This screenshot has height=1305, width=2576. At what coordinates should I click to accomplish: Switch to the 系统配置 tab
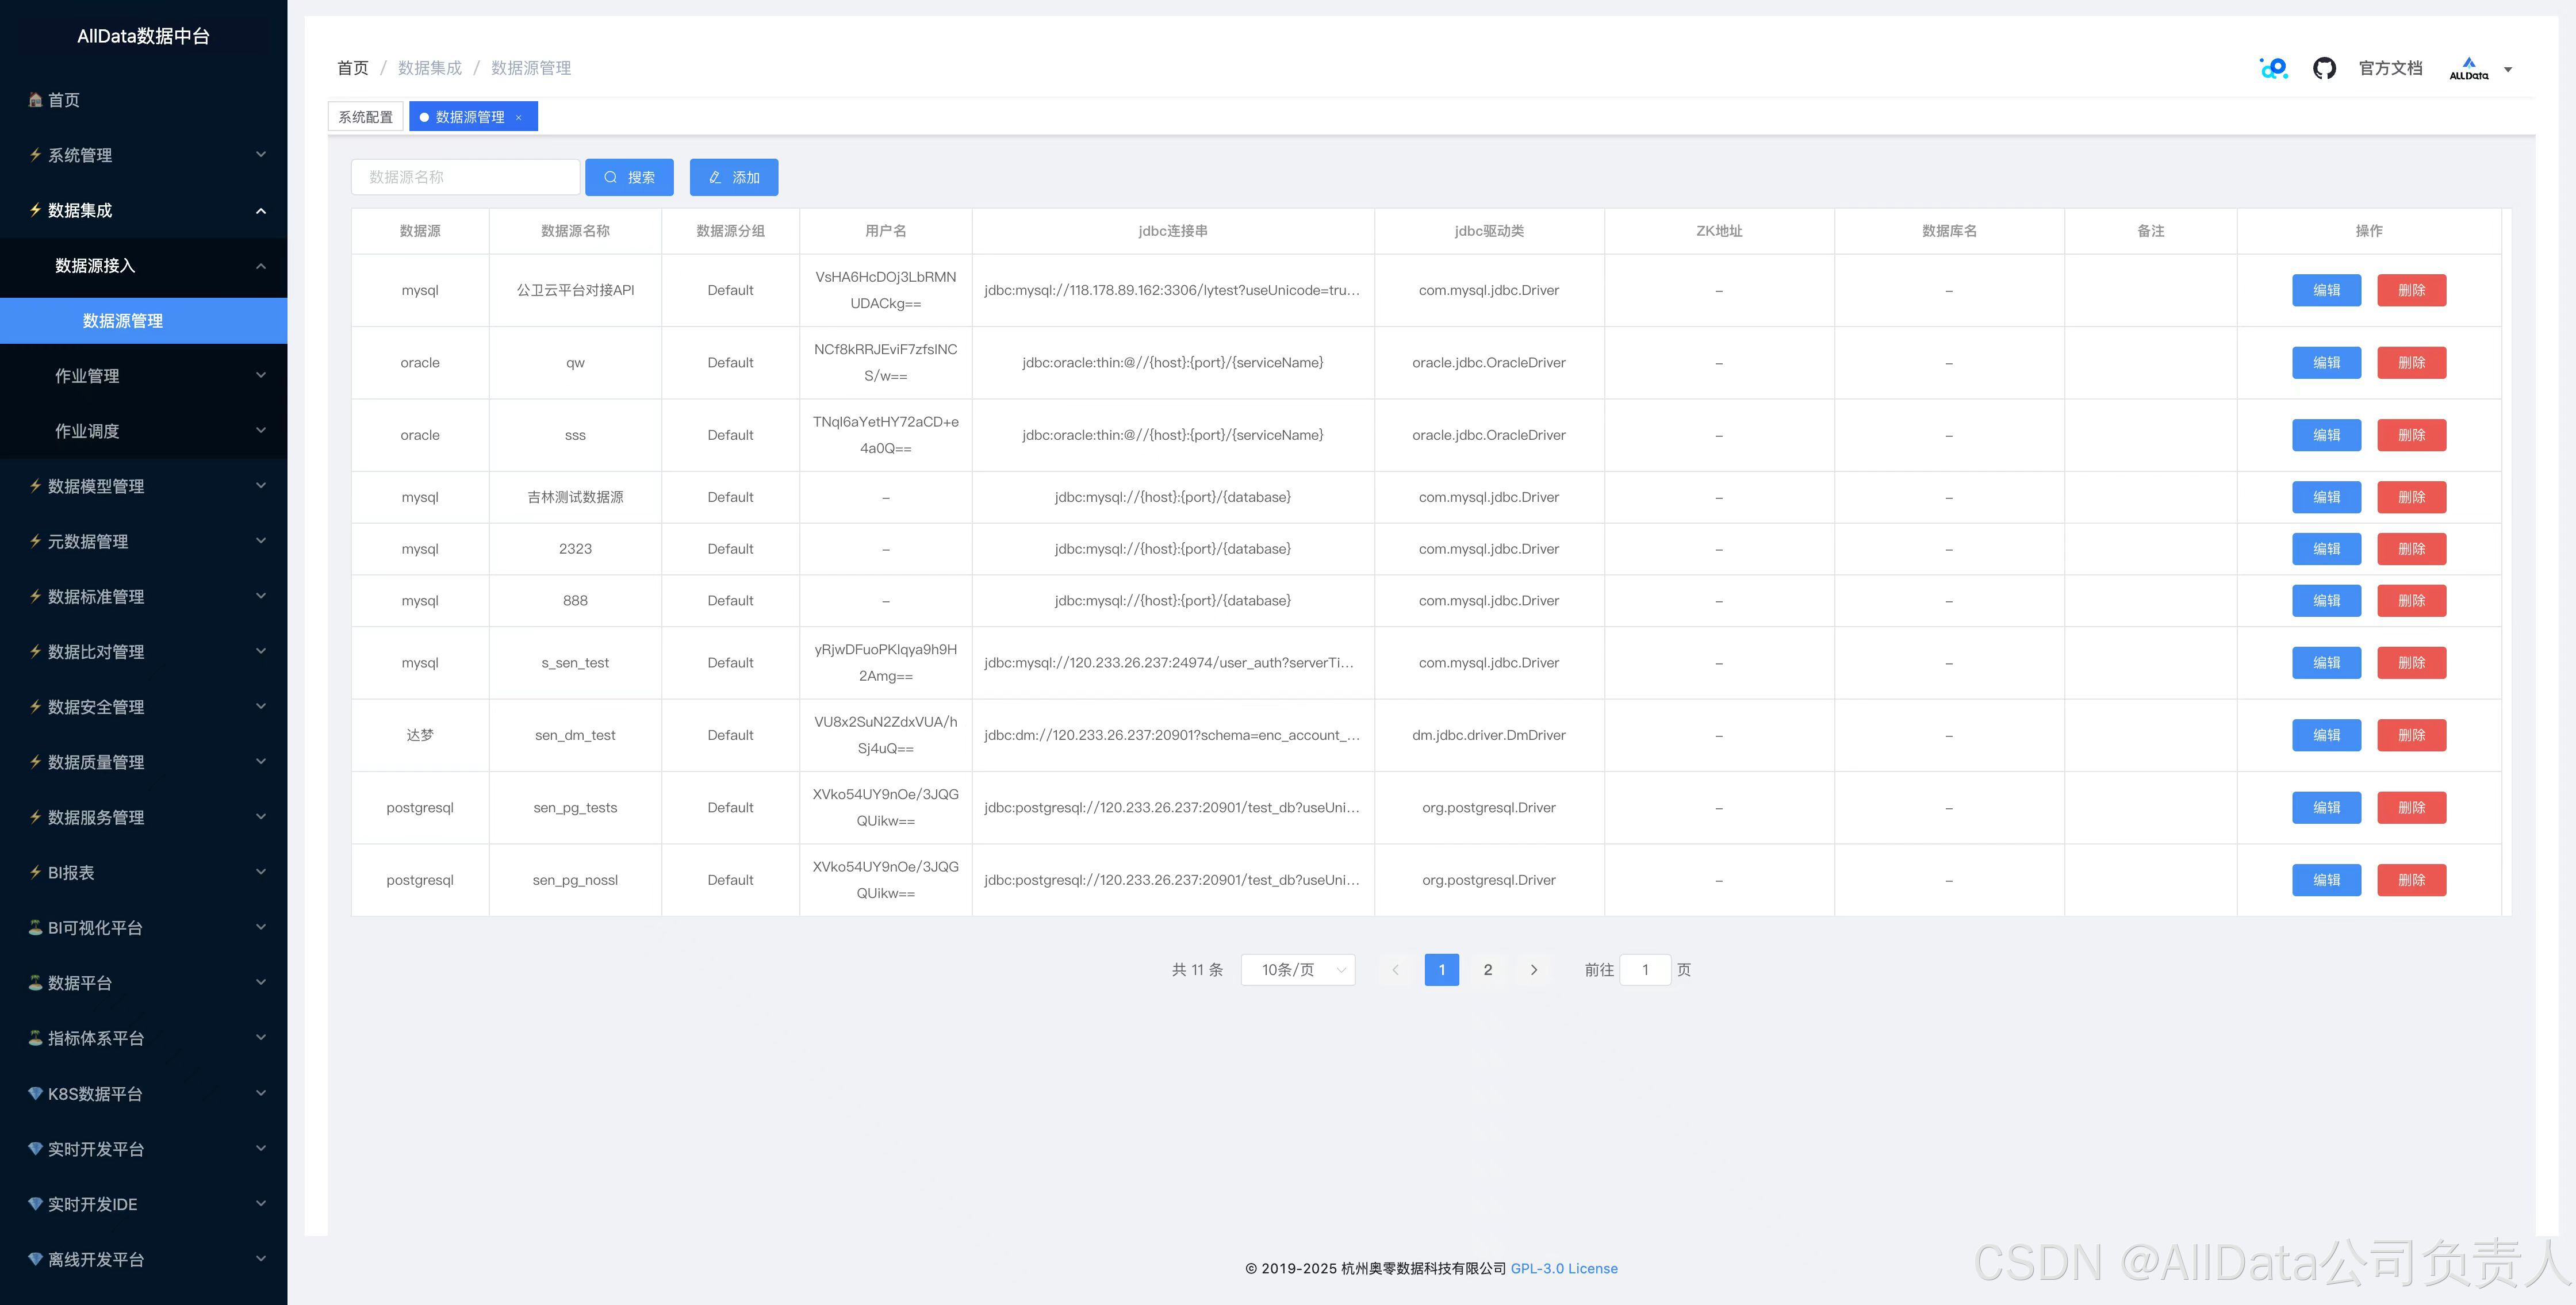(365, 117)
